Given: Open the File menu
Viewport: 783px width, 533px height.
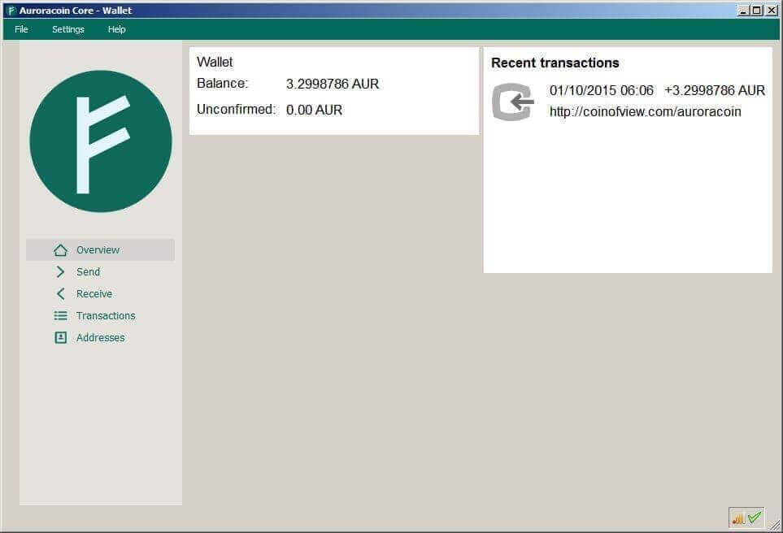Looking at the screenshot, I should [21, 29].
